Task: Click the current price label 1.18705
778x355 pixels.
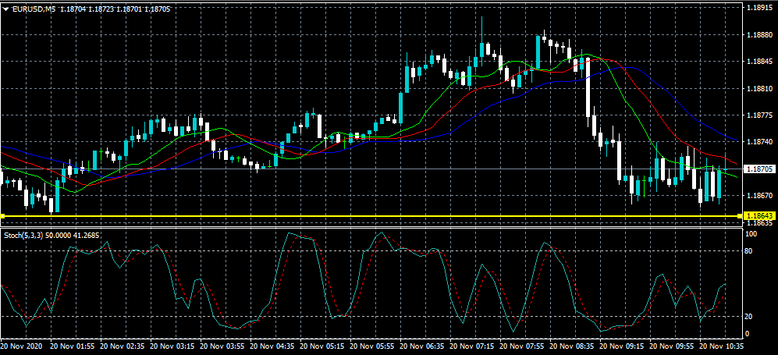Action: [x=760, y=169]
